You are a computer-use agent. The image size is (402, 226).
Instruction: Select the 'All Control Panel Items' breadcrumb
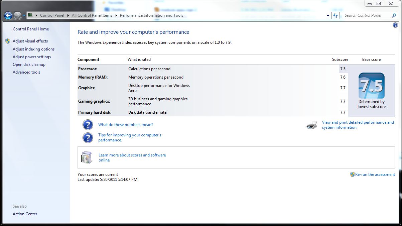(92, 15)
